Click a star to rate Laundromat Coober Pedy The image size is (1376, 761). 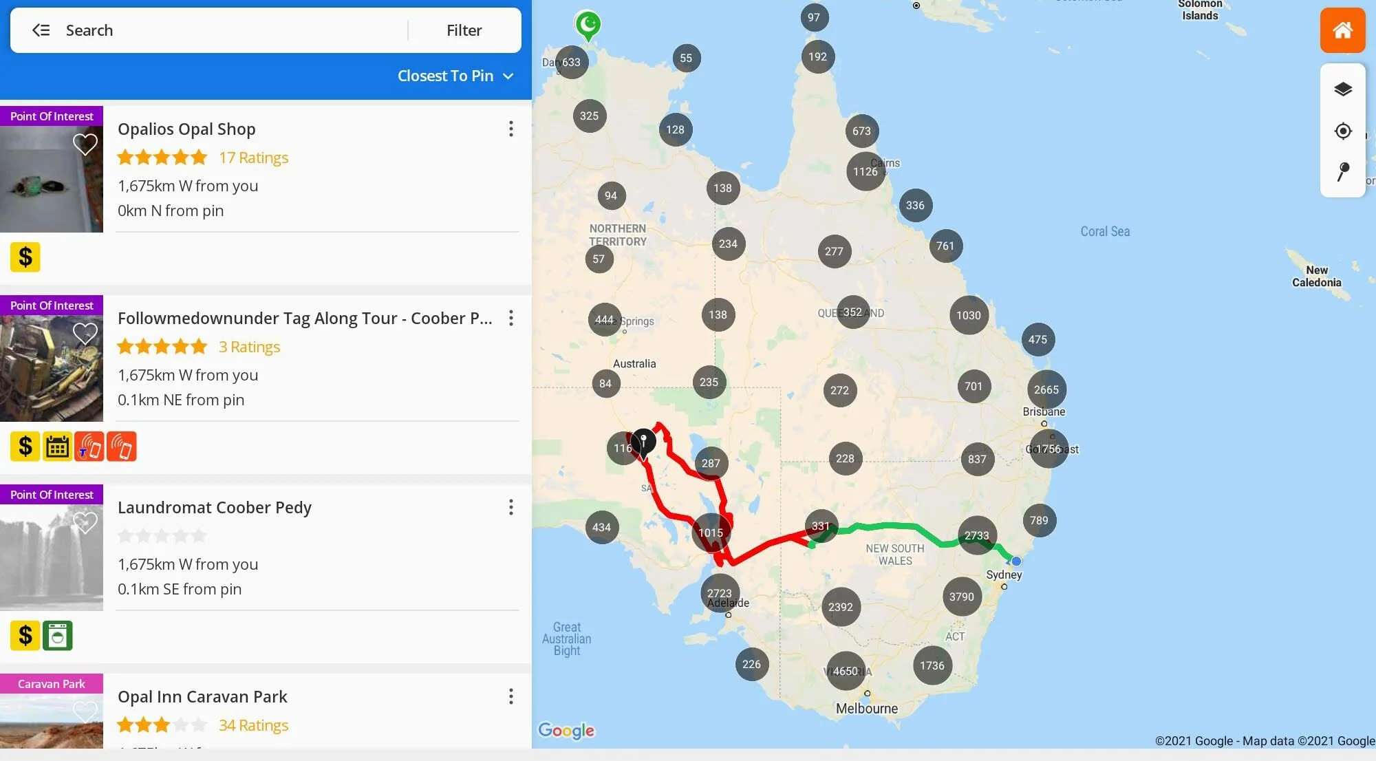[162, 535]
